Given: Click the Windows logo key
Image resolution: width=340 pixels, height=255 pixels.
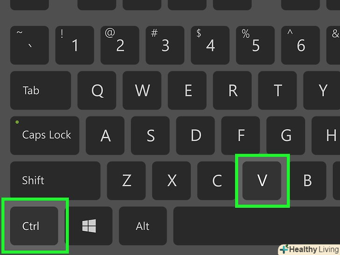Looking at the screenshot, I should [x=89, y=226].
